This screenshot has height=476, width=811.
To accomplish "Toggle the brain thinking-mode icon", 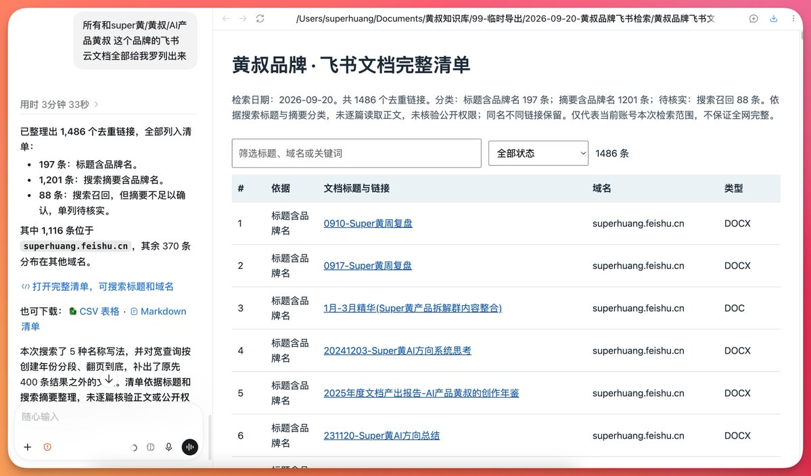I will [151, 447].
